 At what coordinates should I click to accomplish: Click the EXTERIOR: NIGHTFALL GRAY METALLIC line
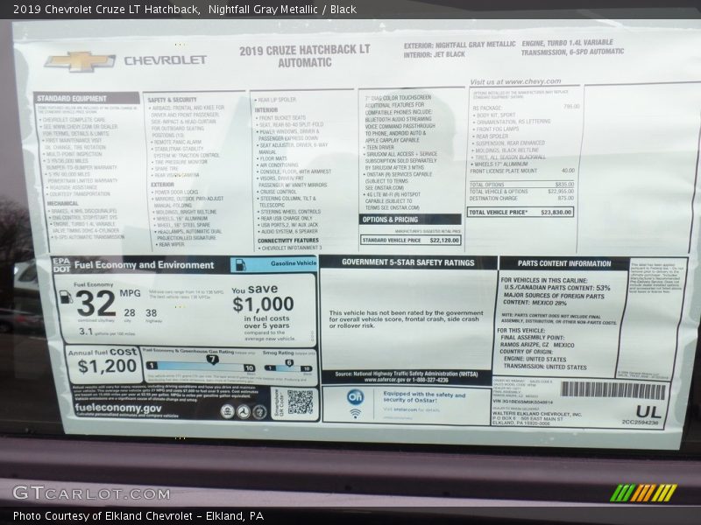click(x=459, y=45)
